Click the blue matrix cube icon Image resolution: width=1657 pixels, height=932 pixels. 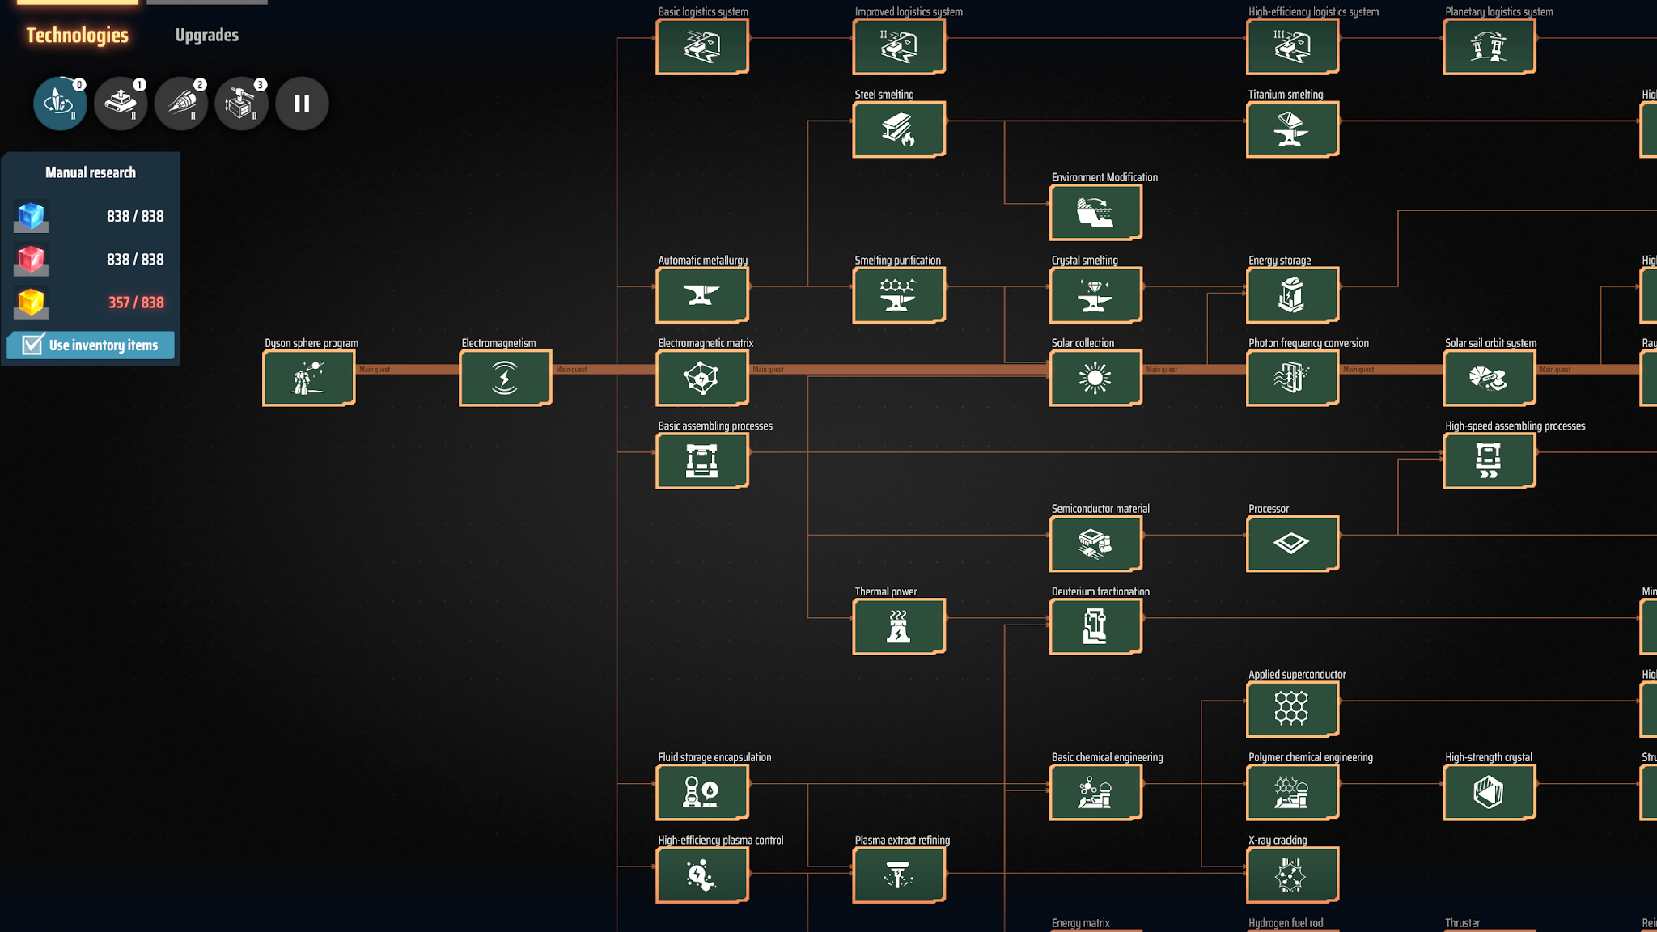(x=31, y=216)
